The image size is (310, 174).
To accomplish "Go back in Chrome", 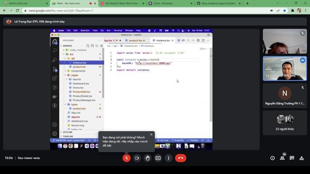I will [x=4, y=11].
